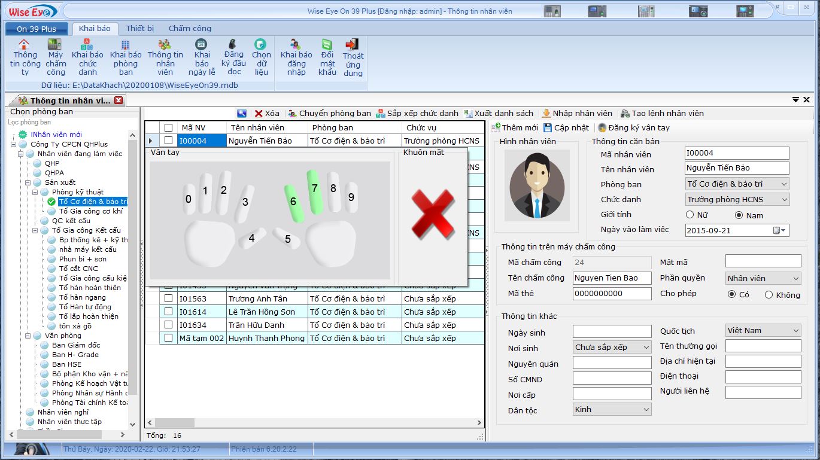The image size is (820, 460).
Task: Open Thông tin công ty ribbon icon
Action: pos(24,45)
